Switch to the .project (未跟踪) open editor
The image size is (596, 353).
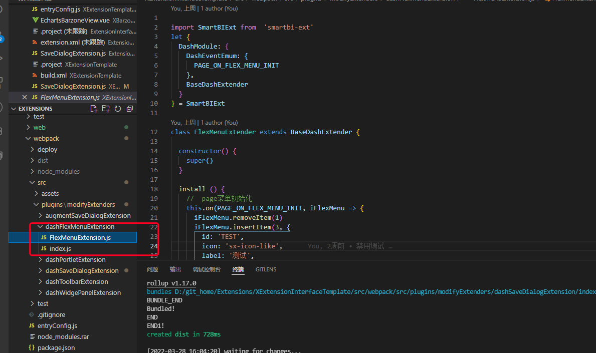click(72, 31)
